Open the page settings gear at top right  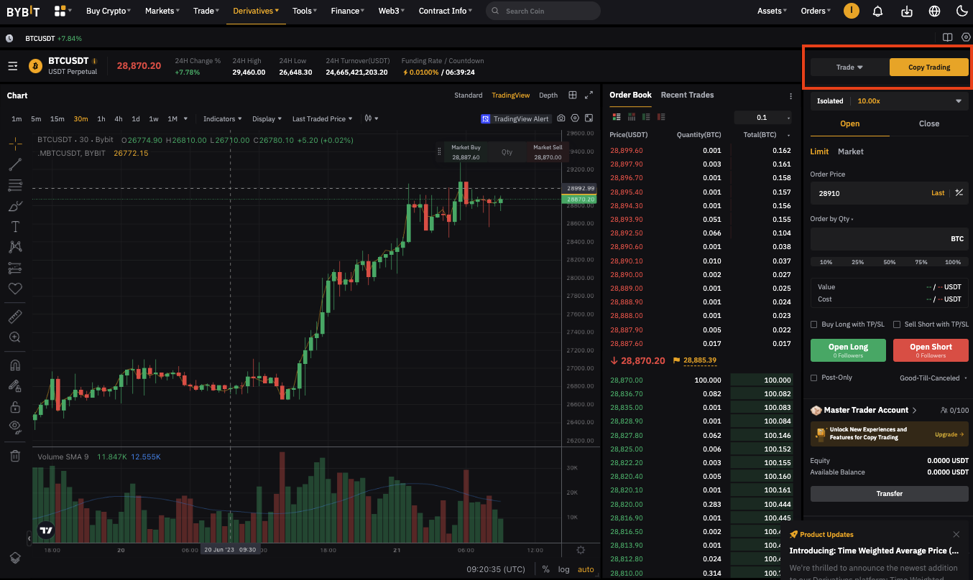[966, 37]
